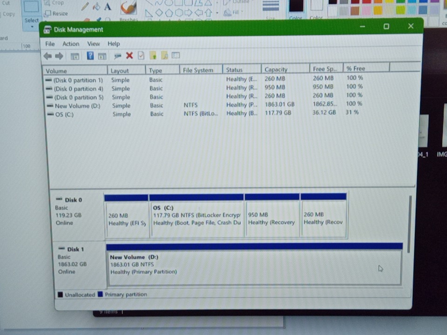Click the Disk 1 label panel

click(80, 265)
